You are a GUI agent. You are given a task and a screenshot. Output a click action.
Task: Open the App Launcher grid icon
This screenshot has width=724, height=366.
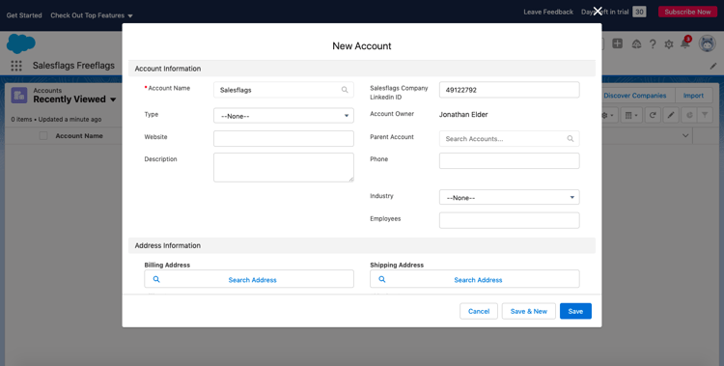pyautogui.click(x=16, y=66)
